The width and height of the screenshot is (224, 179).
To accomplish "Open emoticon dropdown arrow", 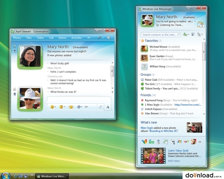I will [56, 107].
